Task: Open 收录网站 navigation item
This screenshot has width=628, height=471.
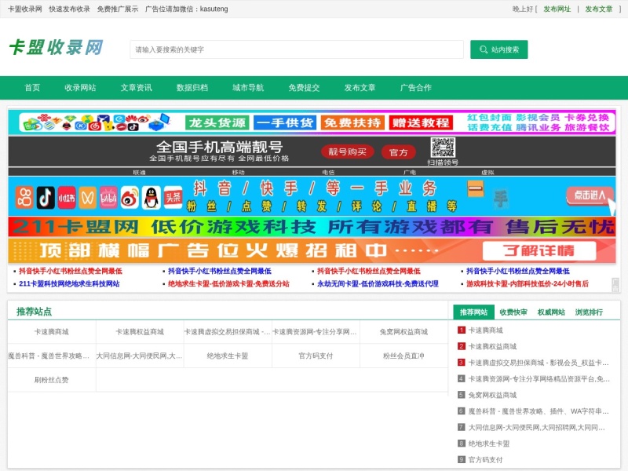Action: tap(80, 88)
